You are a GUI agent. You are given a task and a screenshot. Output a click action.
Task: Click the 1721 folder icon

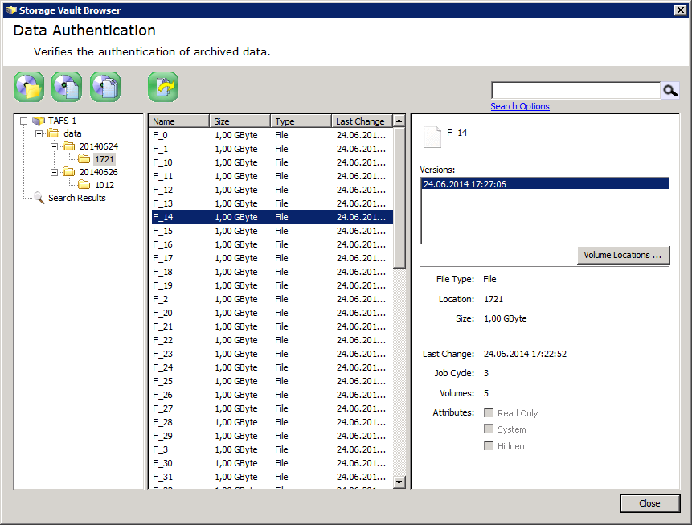pyautogui.click(x=84, y=159)
